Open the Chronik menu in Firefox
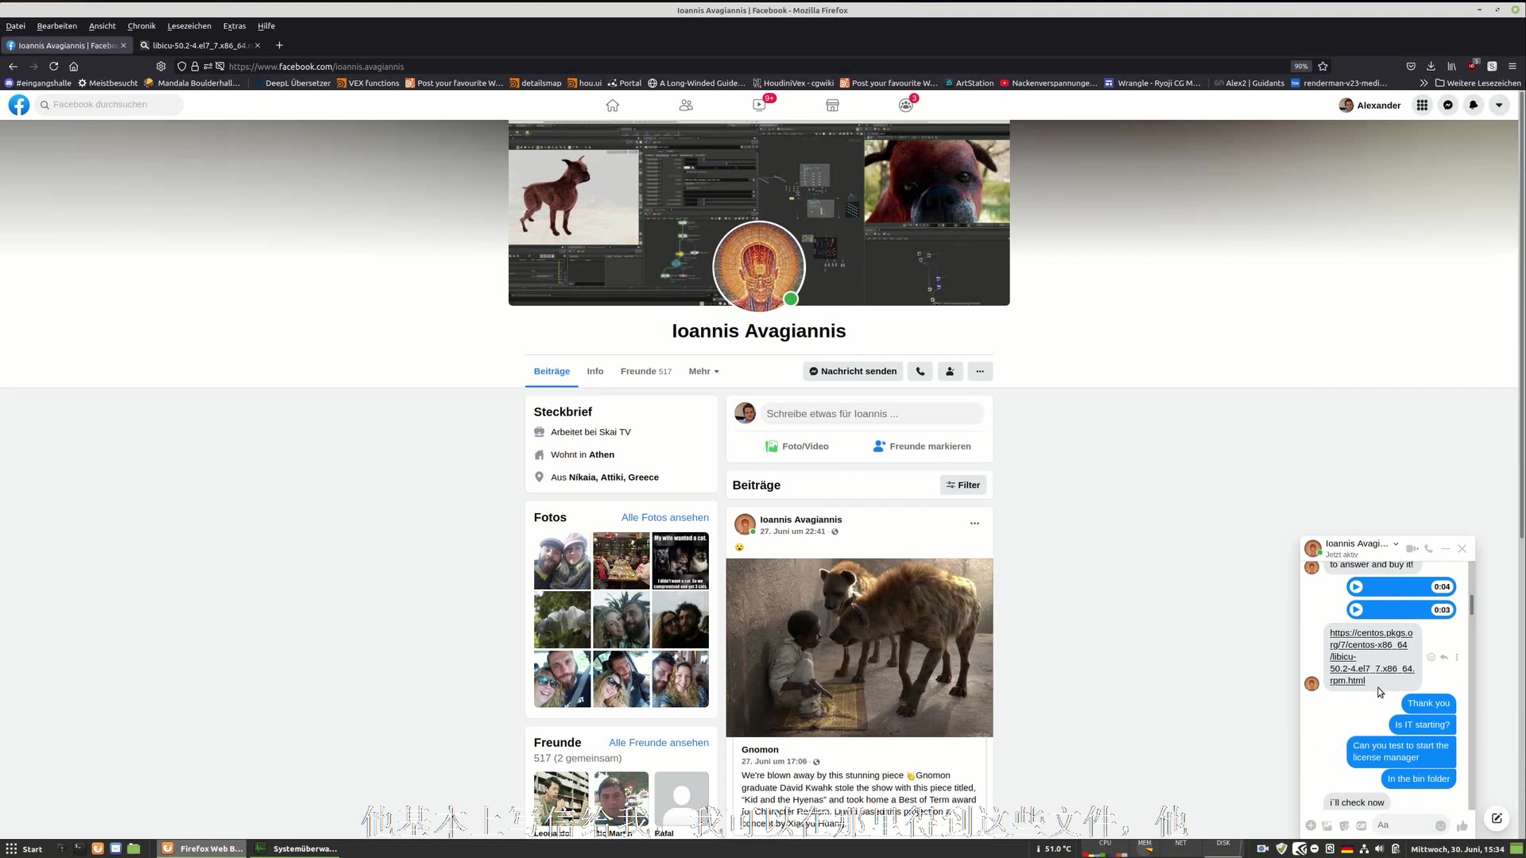1526x858 pixels. point(141,25)
